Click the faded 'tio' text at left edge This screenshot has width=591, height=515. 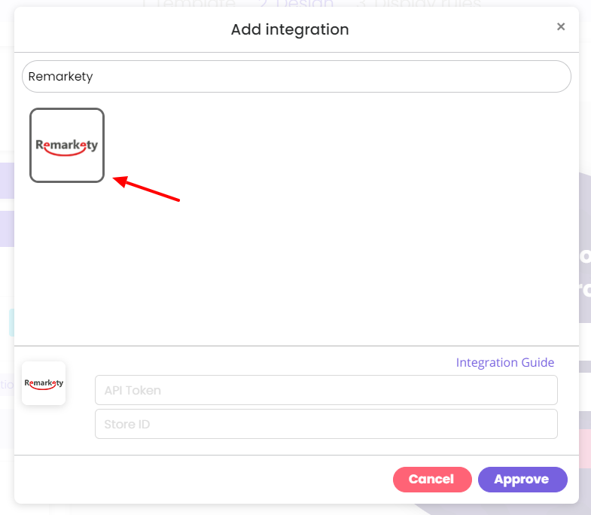[8, 385]
